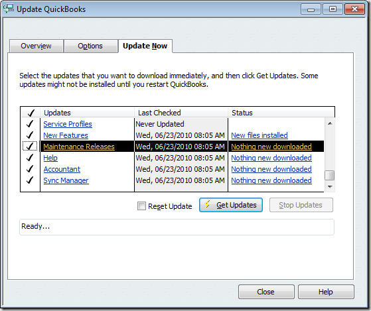This screenshot has width=371, height=311.
Task: Click the Update QuickBooks title bar icon
Action: click(9, 9)
